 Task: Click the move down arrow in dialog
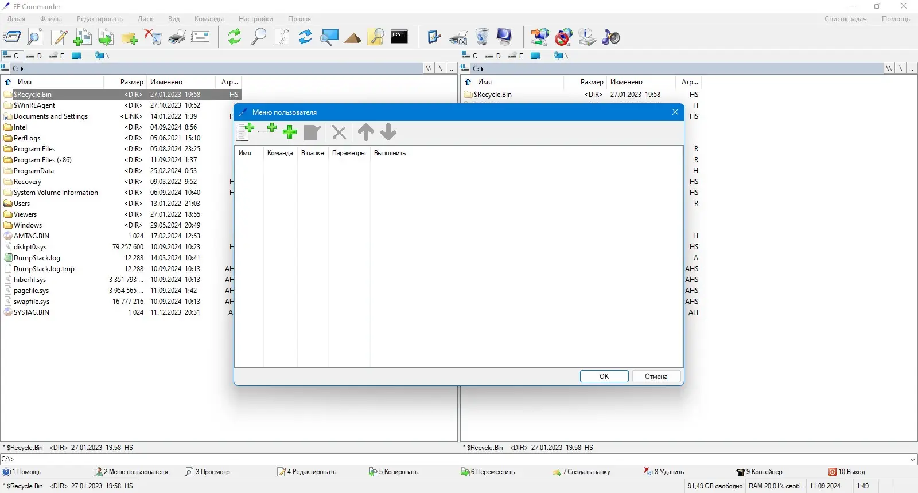pyautogui.click(x=388, y=132)
